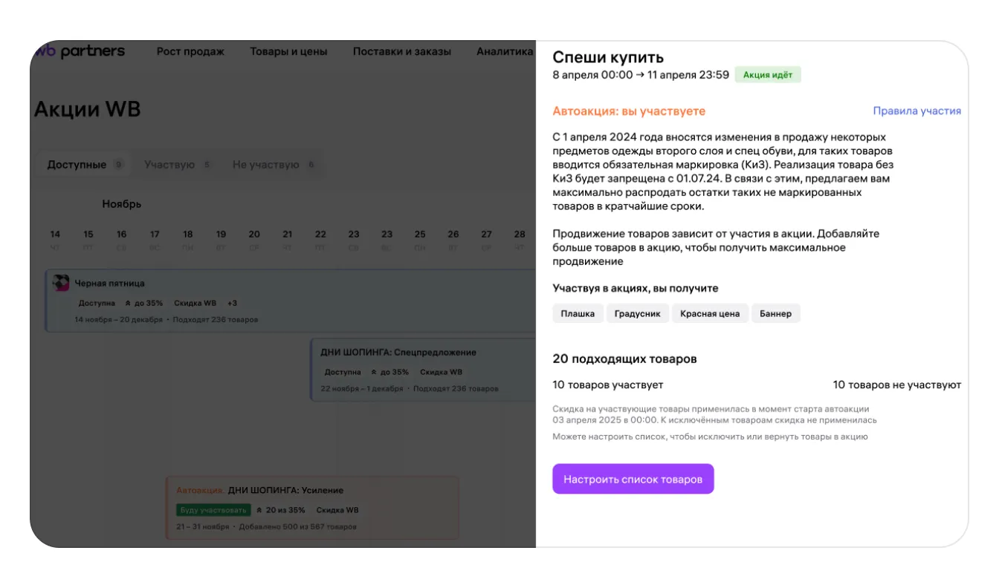Switch to the Доступные tab

[85, 165]
